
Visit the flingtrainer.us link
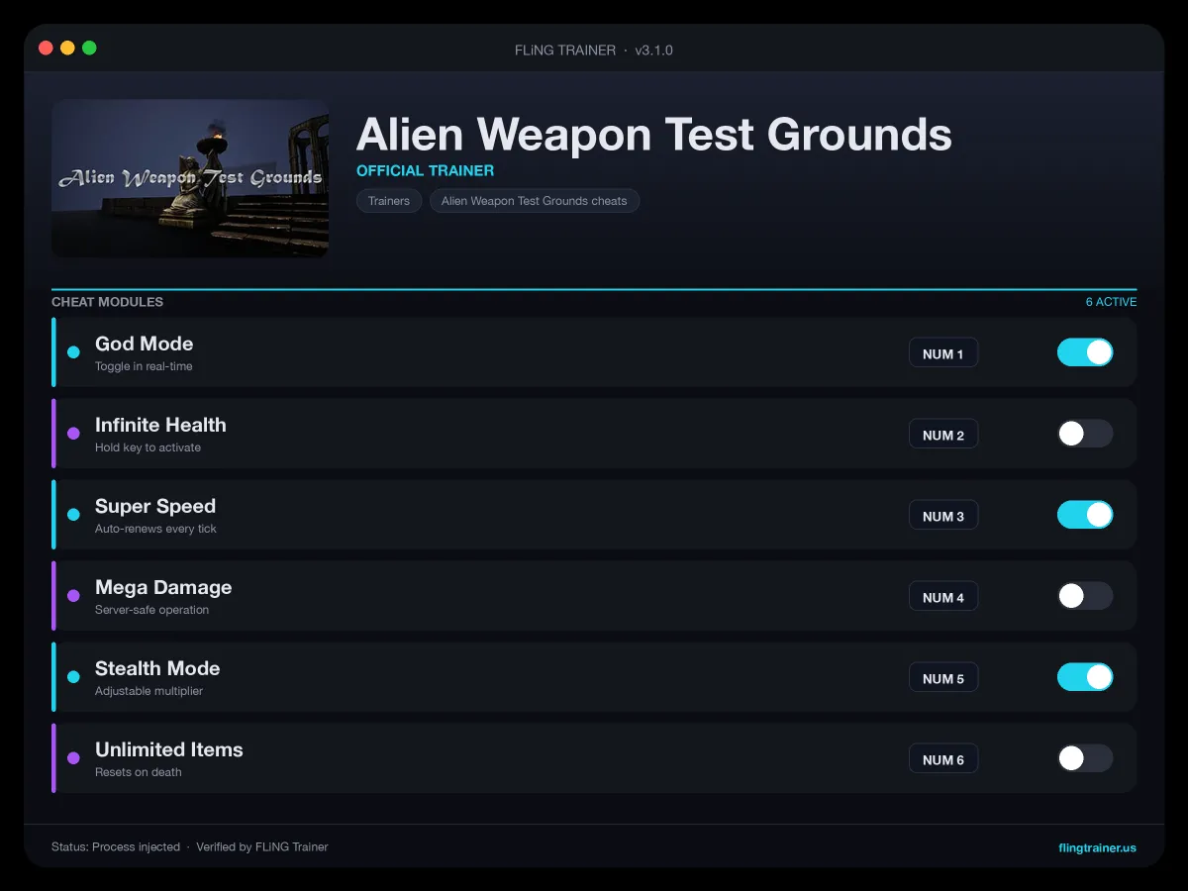point(1097,847)
